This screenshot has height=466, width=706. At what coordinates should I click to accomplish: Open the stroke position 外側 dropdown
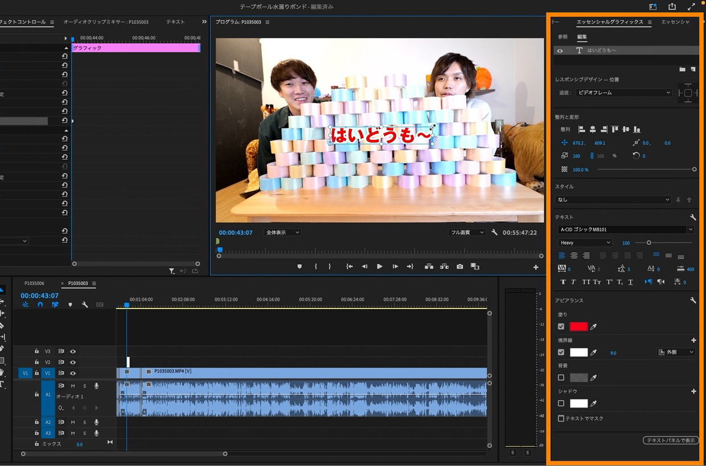[x=676, y=352]
